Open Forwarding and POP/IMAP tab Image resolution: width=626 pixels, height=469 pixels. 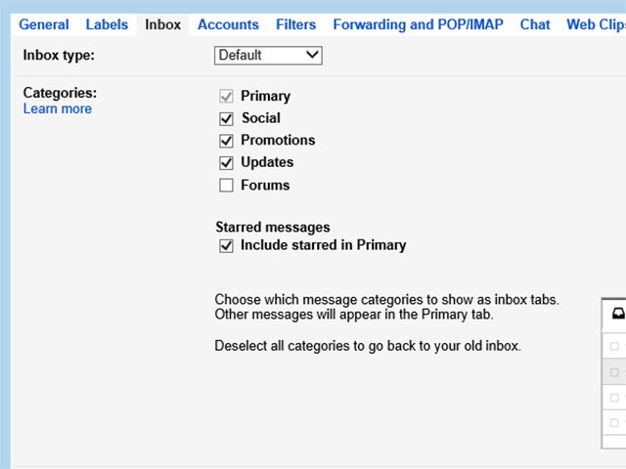pyautogui.click(x=418, y=24)
